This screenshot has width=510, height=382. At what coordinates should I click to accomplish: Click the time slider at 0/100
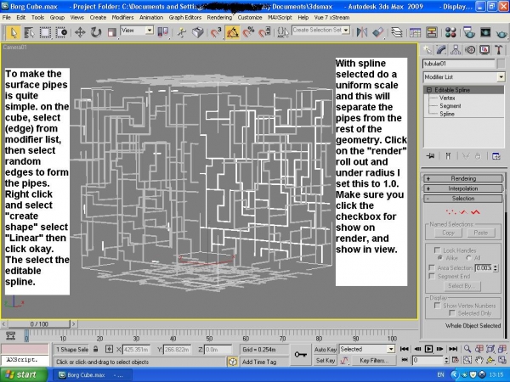(39, 324)
